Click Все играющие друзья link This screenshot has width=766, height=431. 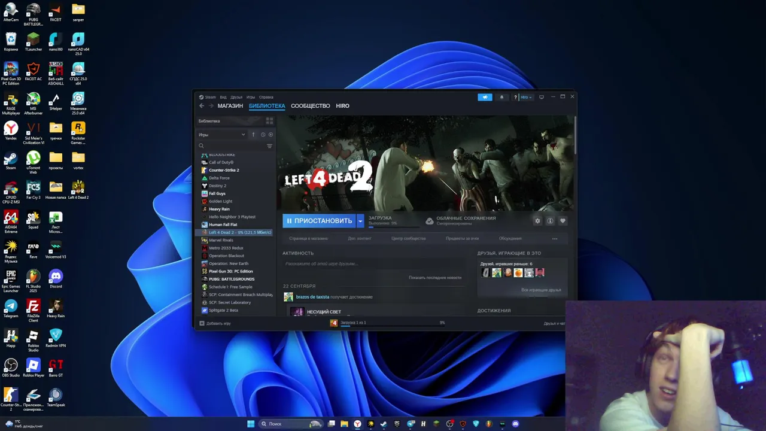point(541,290)
